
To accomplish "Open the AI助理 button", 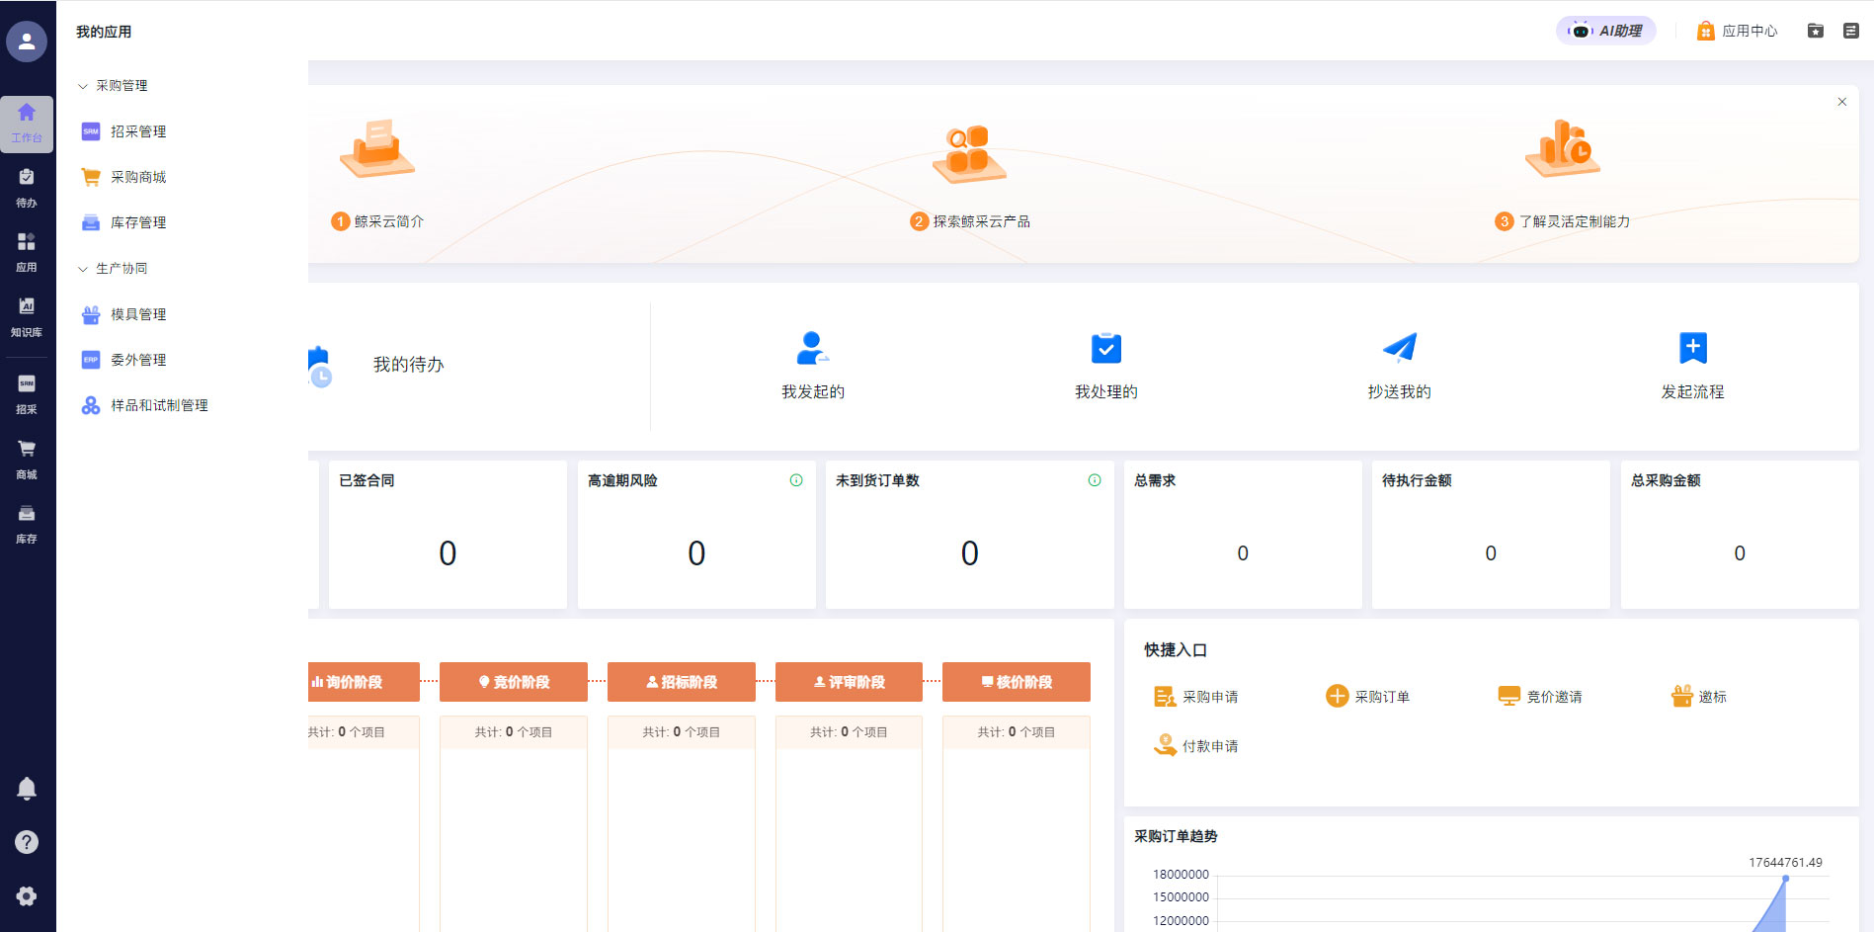I will click(1606, 31).
